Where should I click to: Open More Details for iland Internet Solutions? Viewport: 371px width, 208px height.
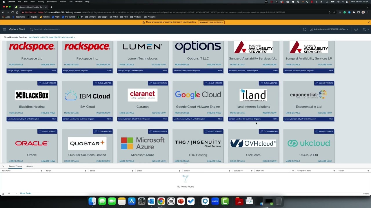(x=237, y=113)
